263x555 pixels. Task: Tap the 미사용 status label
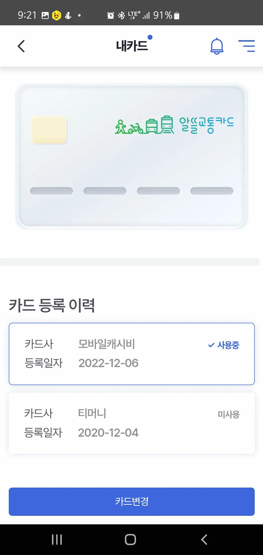(x=228, y=414)
